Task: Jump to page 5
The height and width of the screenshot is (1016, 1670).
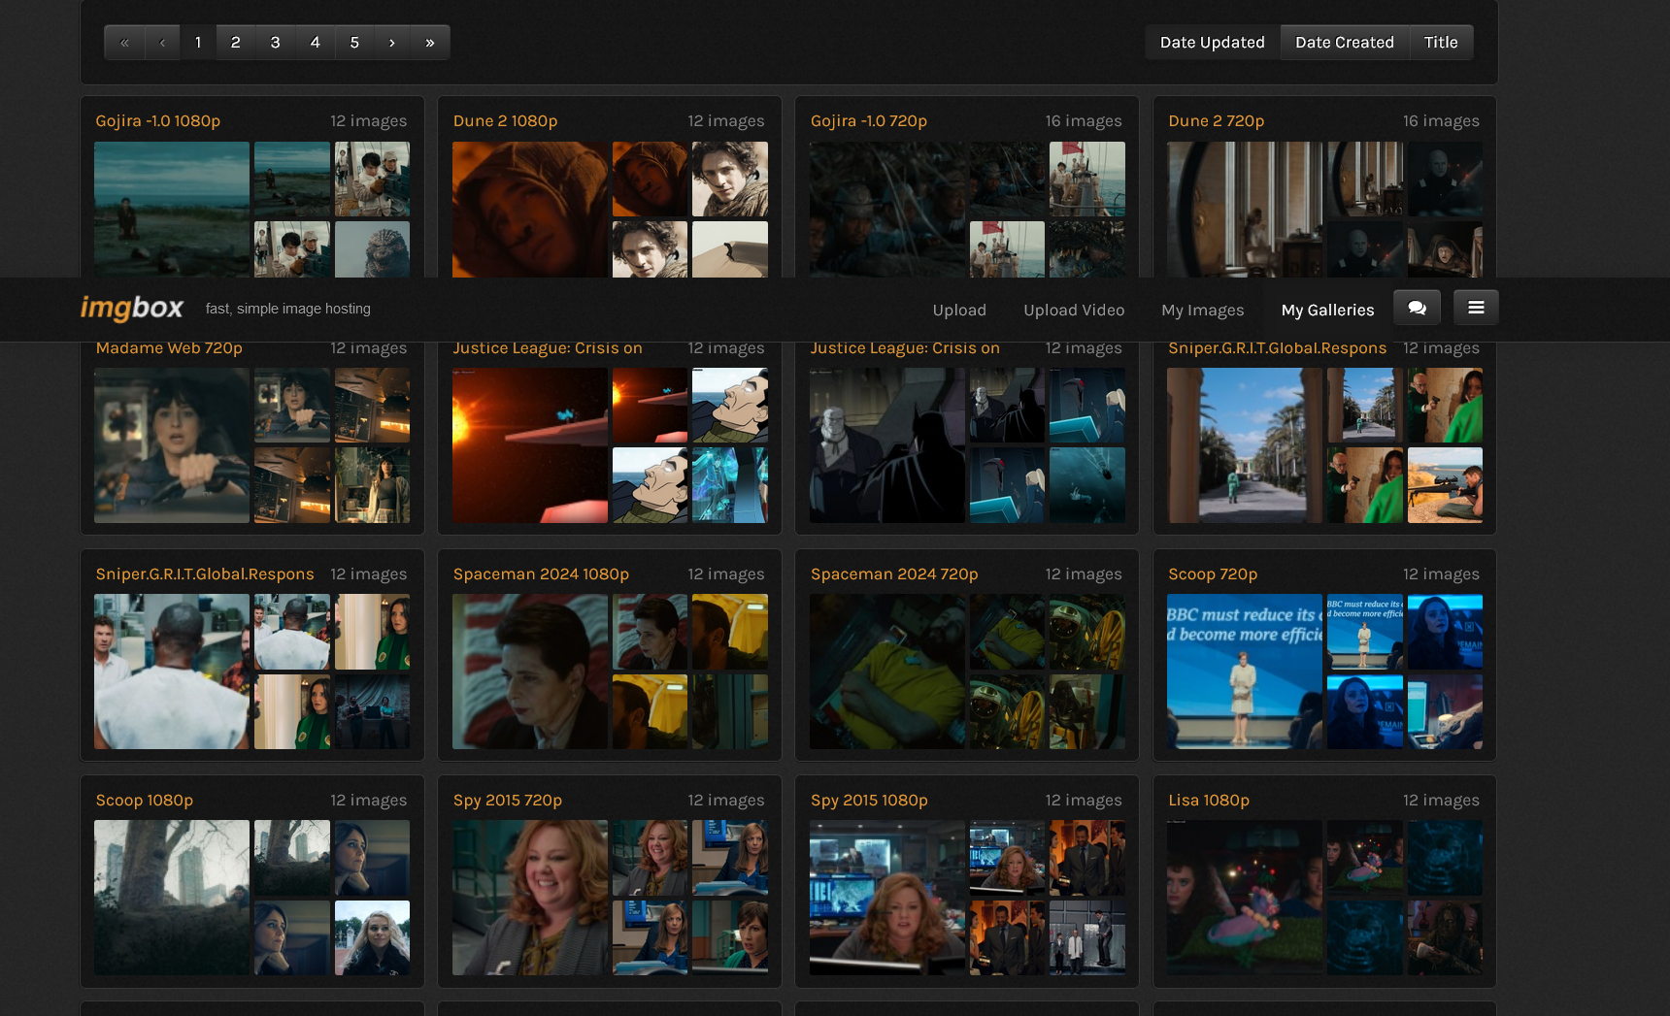Action: pos(354,43)
